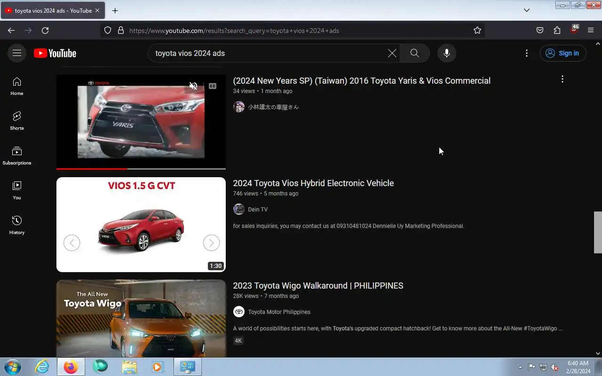Open the Action Center flag icon
Screen dimensions: 602x376
[531, 367]
